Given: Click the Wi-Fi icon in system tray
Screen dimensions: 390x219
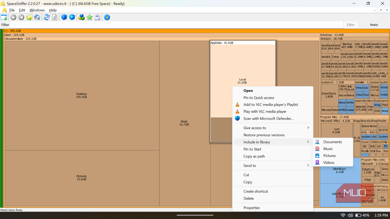Looking at the screenshot, I should pyautogui.click(x=343, y=215).
